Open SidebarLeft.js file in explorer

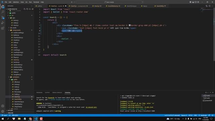pos(17,67)
